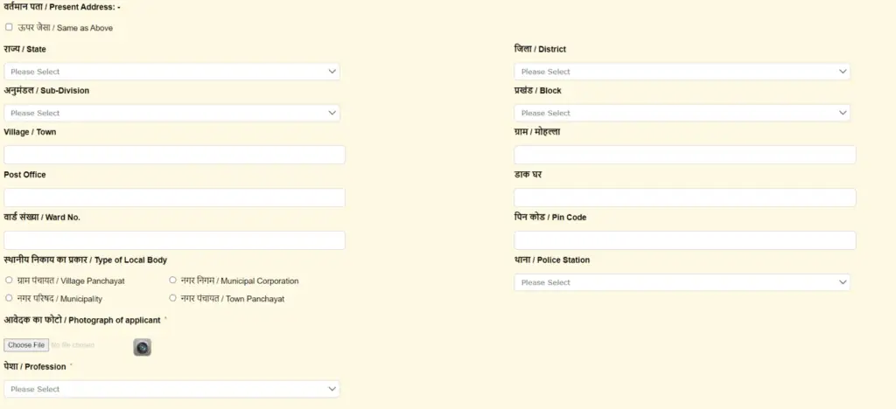Viewport: 896px width, 409px height.
Task: Click the ग्राम / मोहल्ला input field
Action: coord(684,155)
